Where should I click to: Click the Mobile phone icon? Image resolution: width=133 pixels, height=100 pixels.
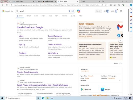click(116, 11)
